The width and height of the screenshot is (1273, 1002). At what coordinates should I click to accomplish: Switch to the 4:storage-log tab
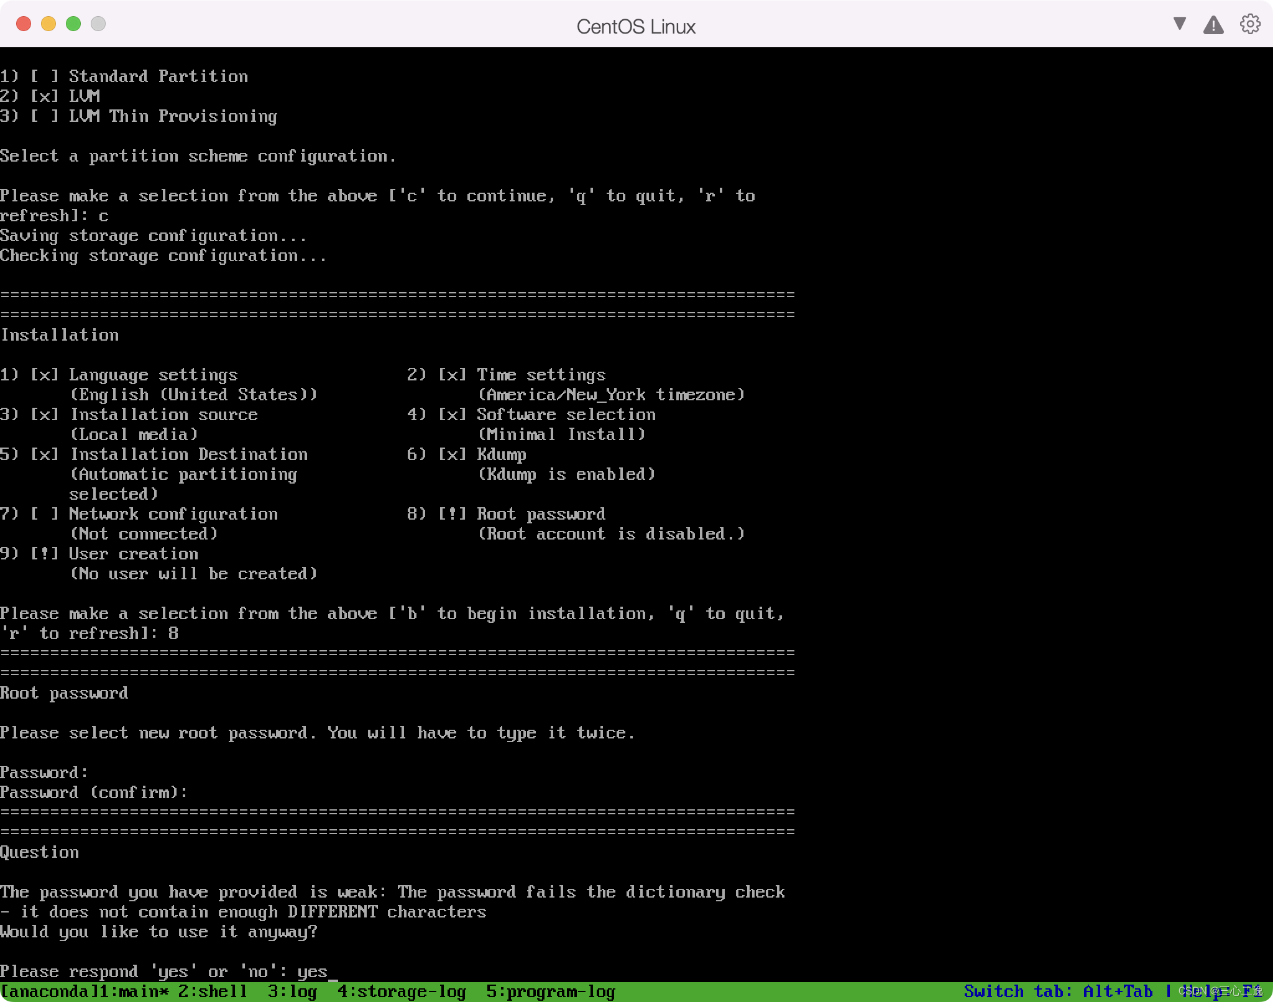[x=402, y=991]
